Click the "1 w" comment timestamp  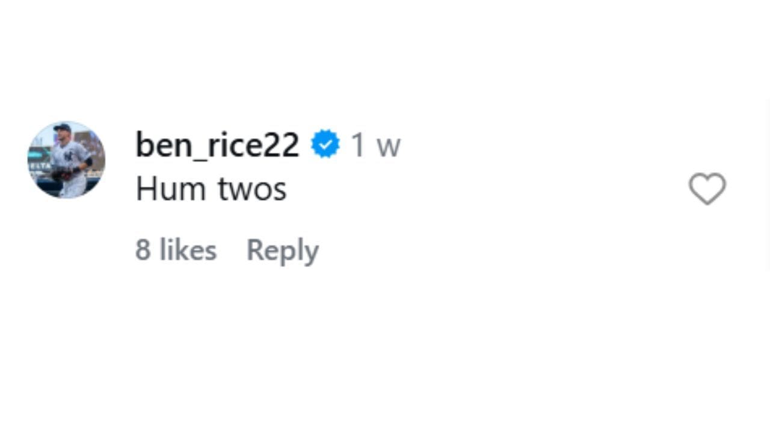pos(375,145)
